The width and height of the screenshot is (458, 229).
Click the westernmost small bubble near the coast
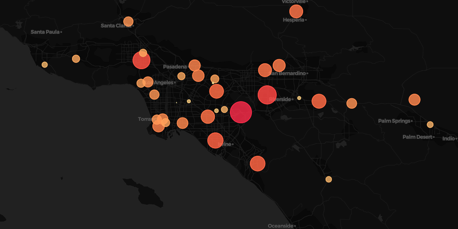coord(45,65)
